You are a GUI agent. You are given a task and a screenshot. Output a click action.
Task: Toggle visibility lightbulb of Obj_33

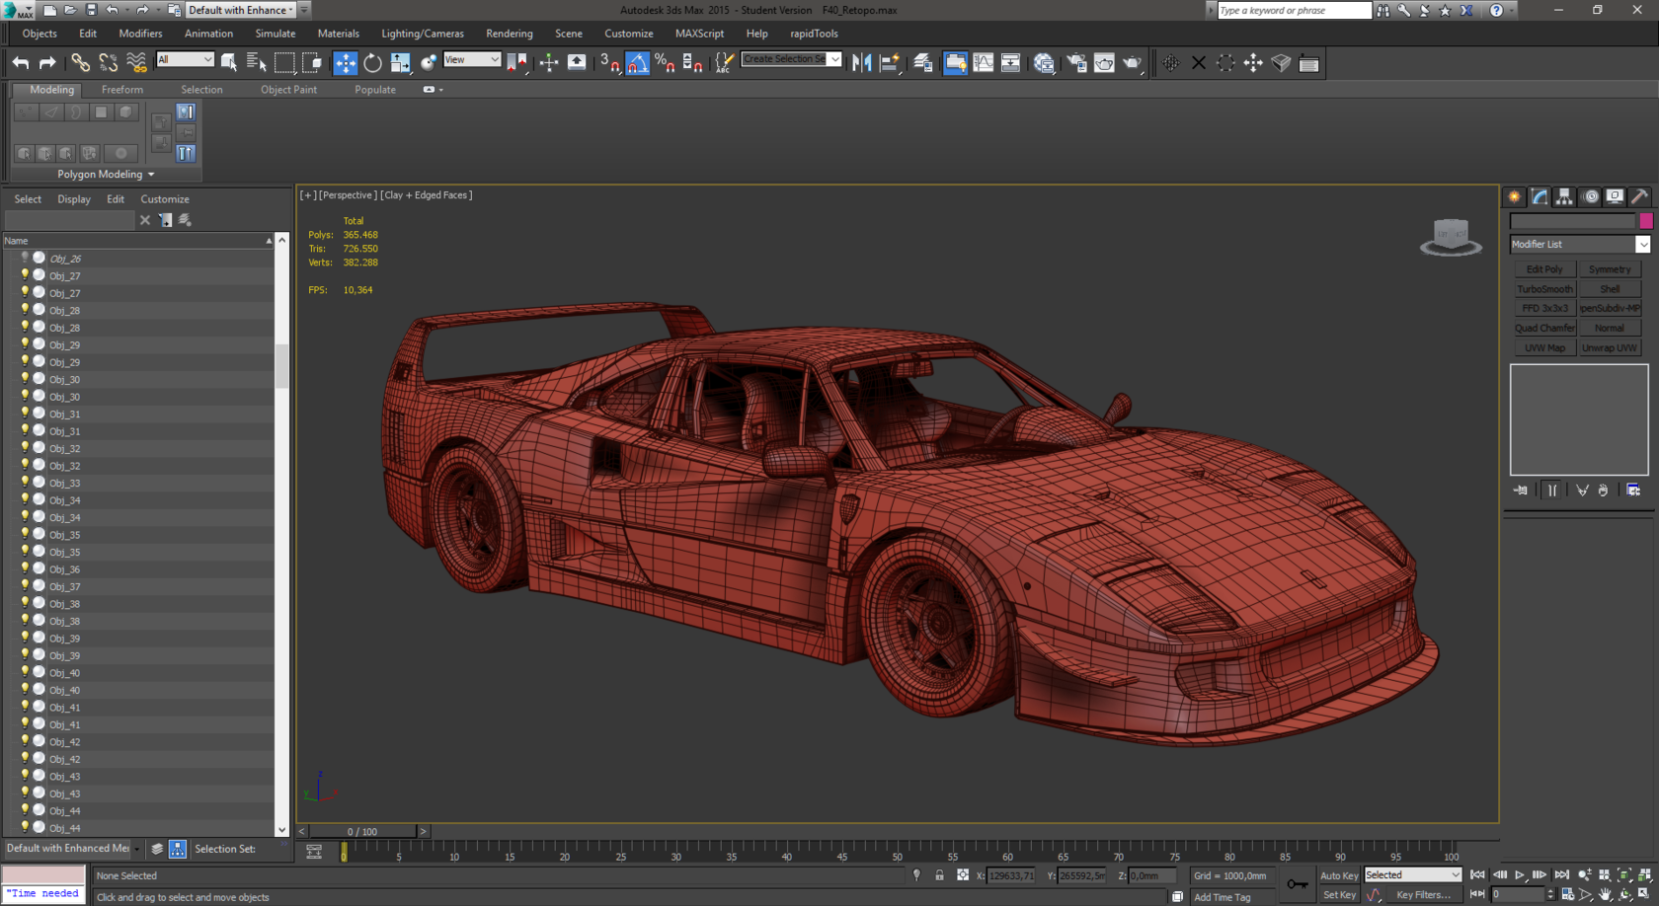25,483
